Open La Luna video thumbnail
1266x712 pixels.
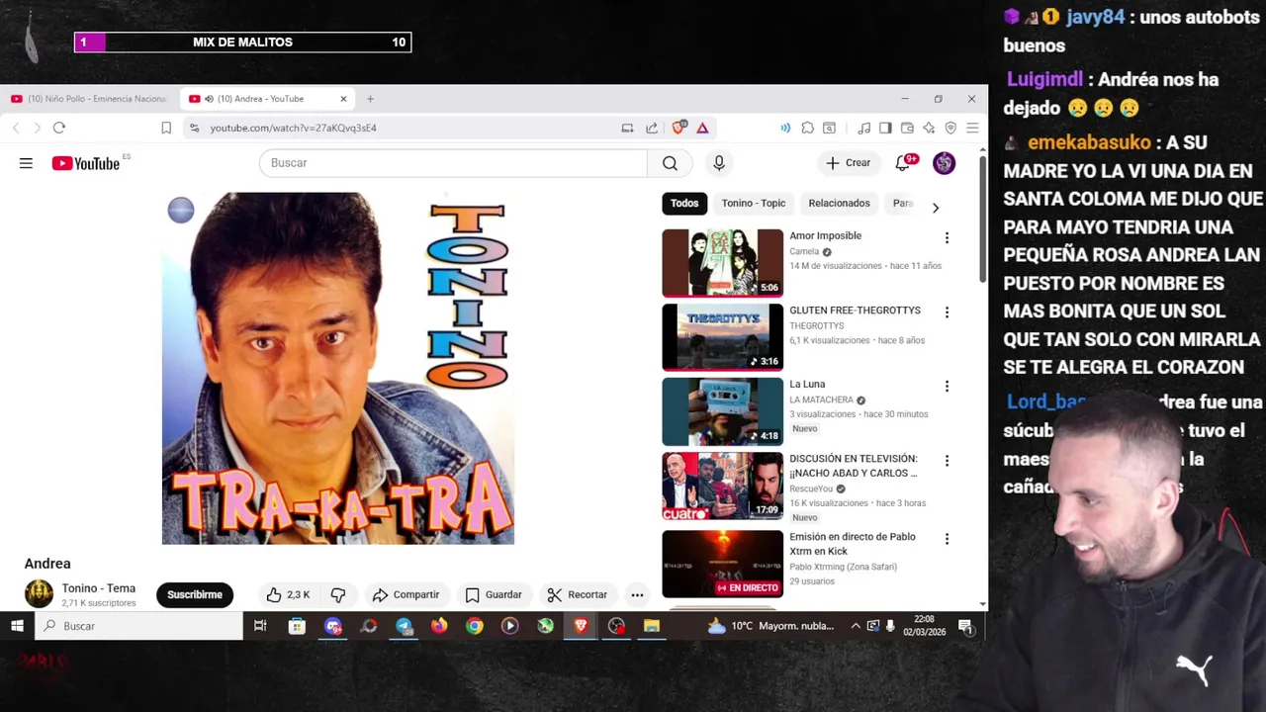pos(722,411)
